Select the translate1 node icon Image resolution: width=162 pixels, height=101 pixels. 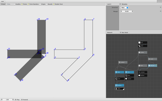pyautogui.click(x=139, y=72)
